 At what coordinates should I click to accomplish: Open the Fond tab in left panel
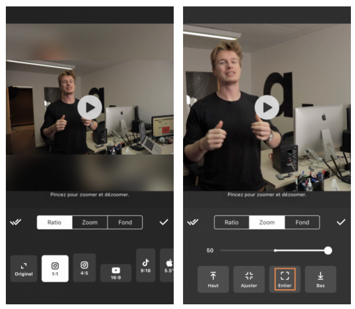click(125, 223)
